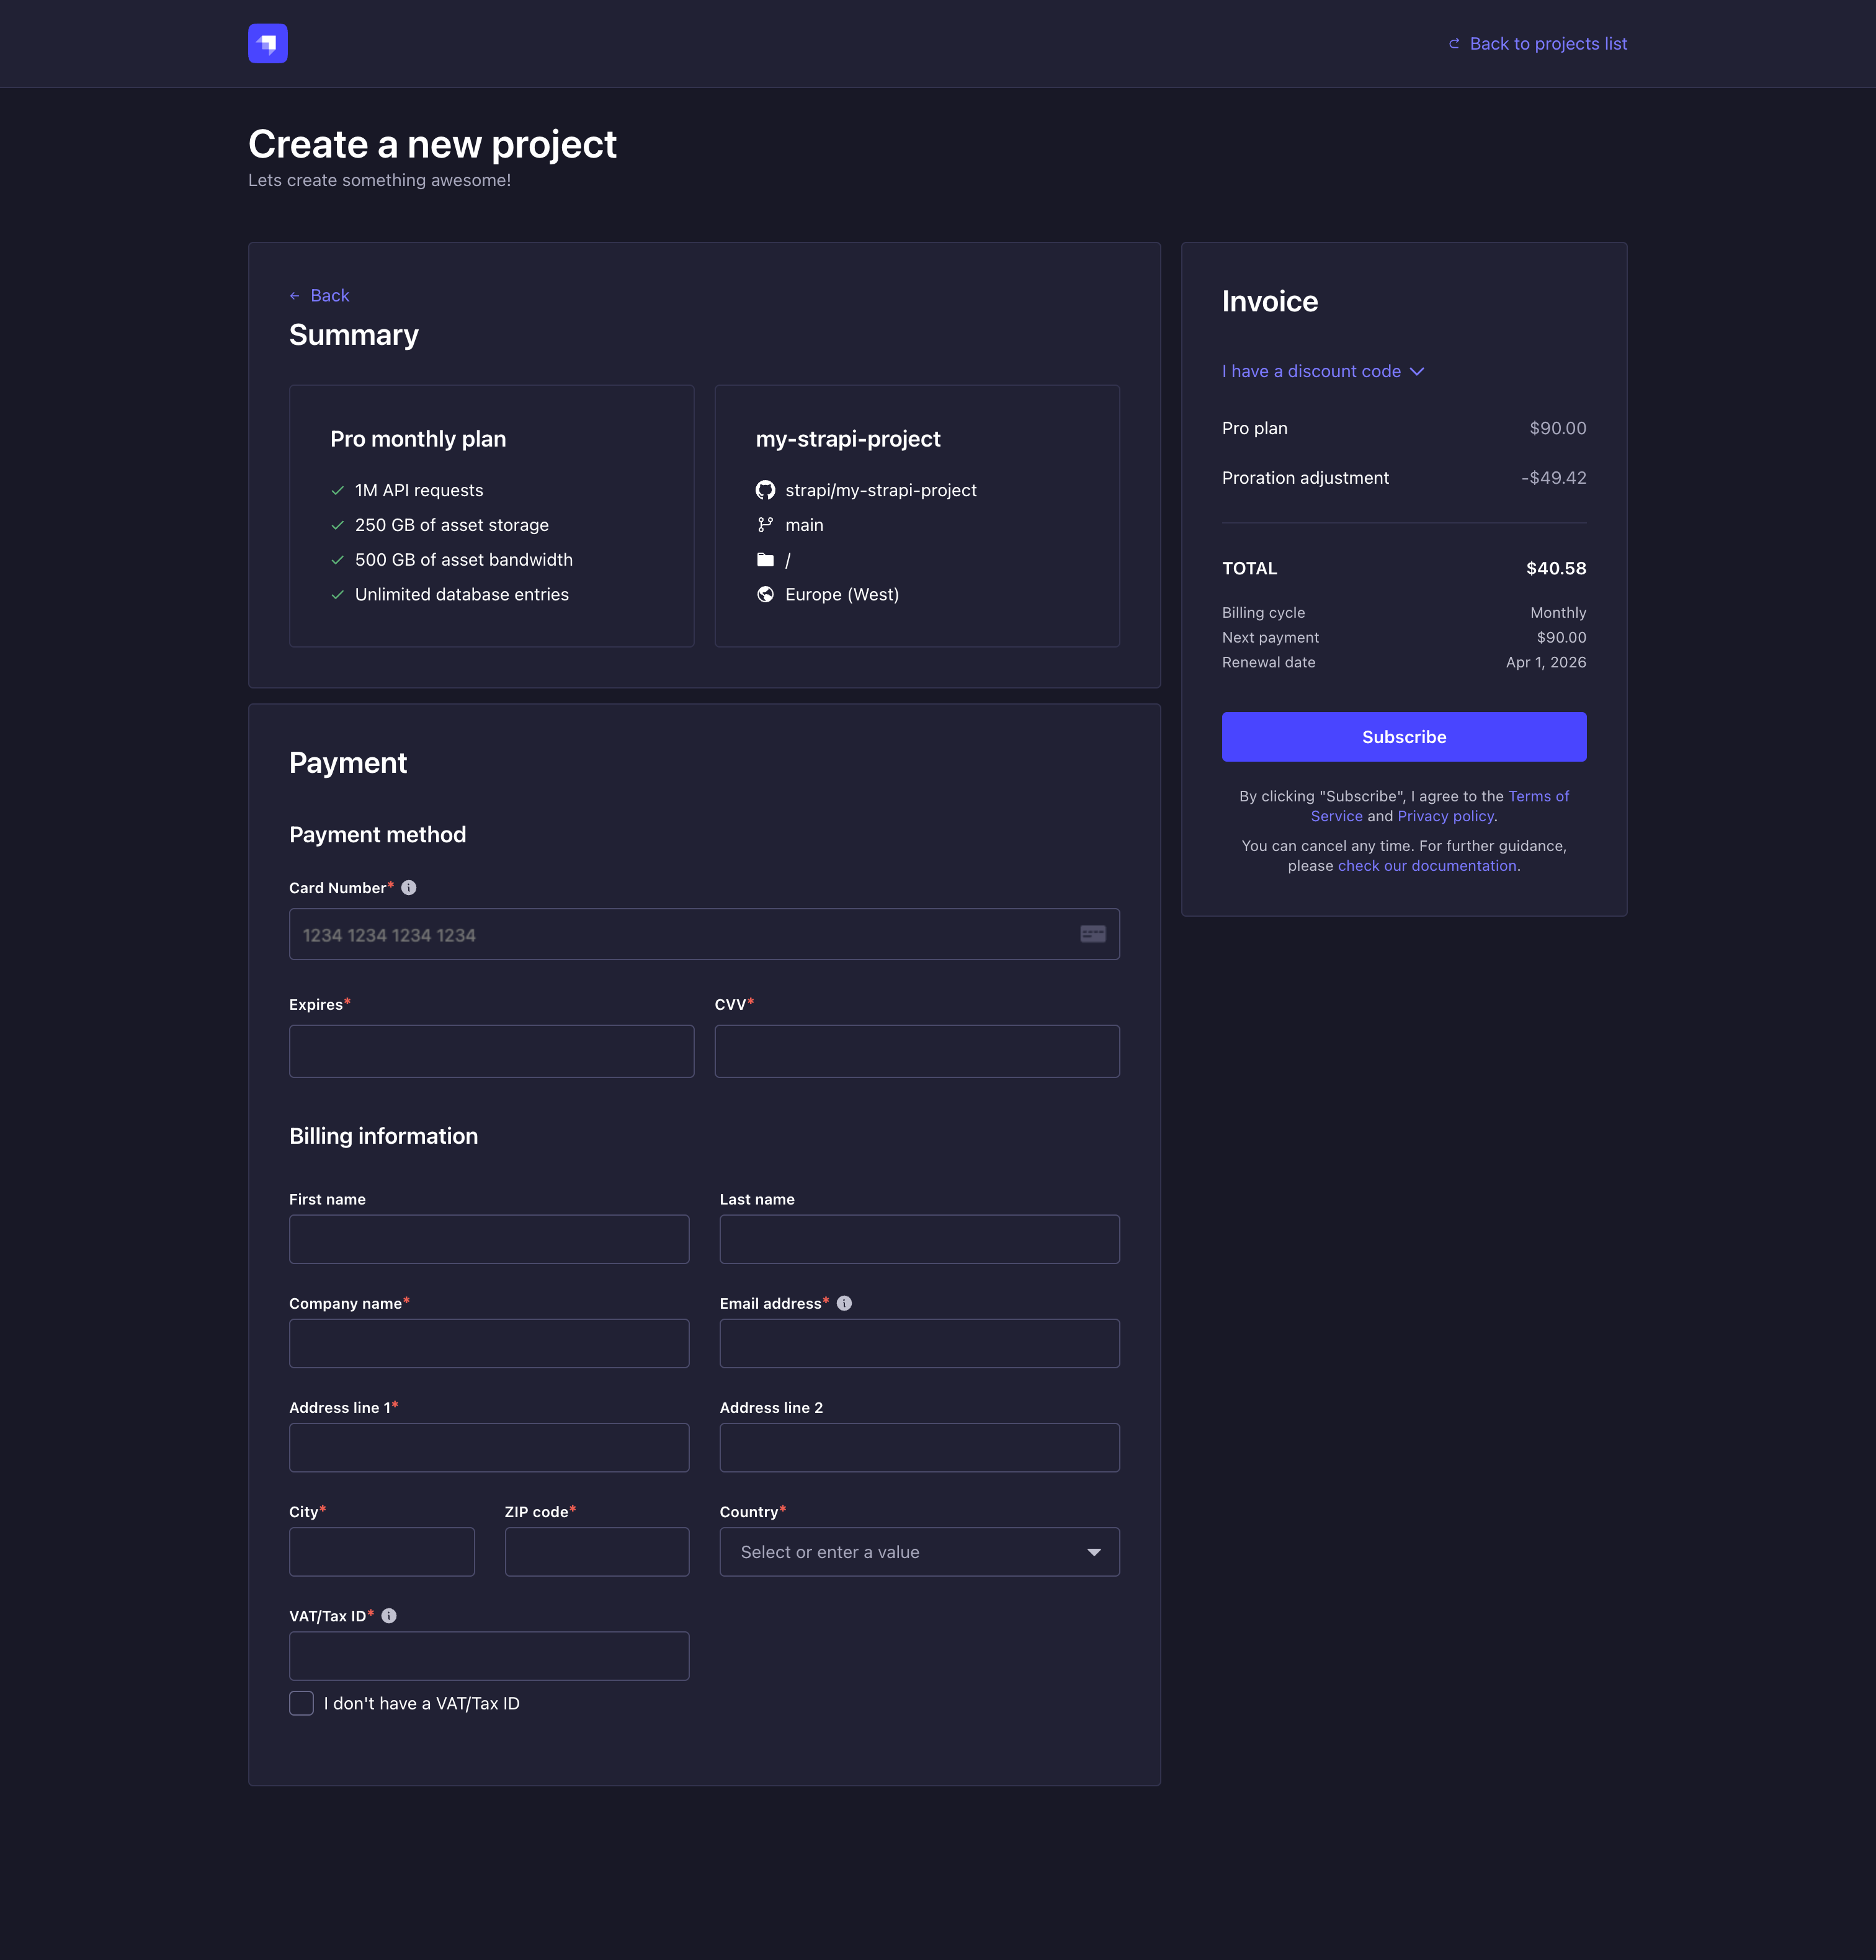Click the Strapi logo in the header
This screenshot has width=1876, height=1960.
267,43
